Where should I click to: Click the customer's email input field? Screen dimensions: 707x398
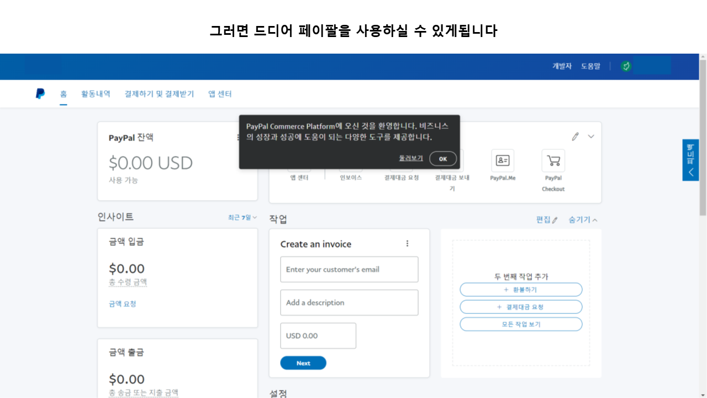tap(349, 269)
